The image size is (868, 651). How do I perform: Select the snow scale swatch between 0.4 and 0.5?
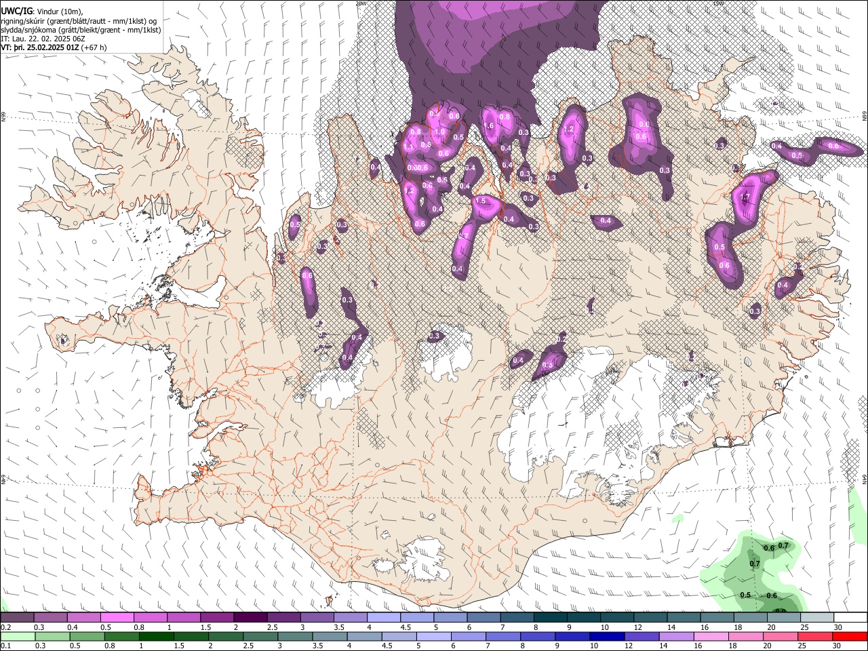[83, 618]
